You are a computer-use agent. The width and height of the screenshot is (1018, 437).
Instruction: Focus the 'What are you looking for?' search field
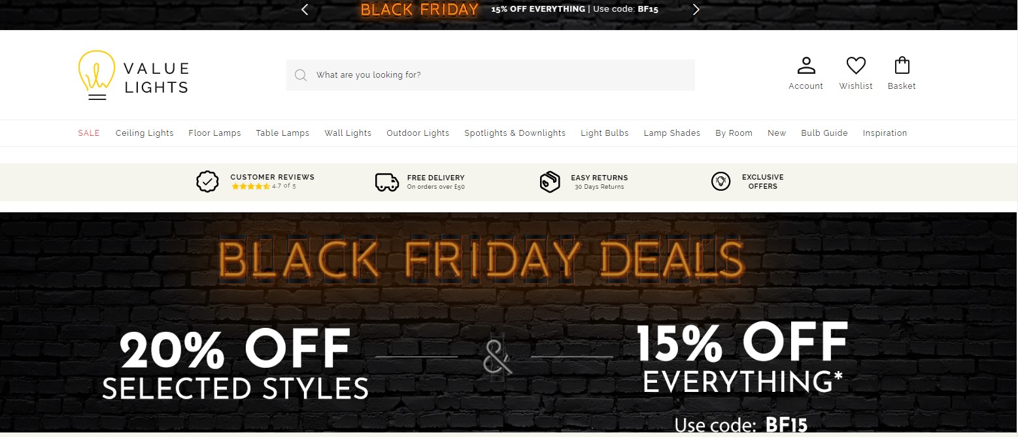coord(497,75)
